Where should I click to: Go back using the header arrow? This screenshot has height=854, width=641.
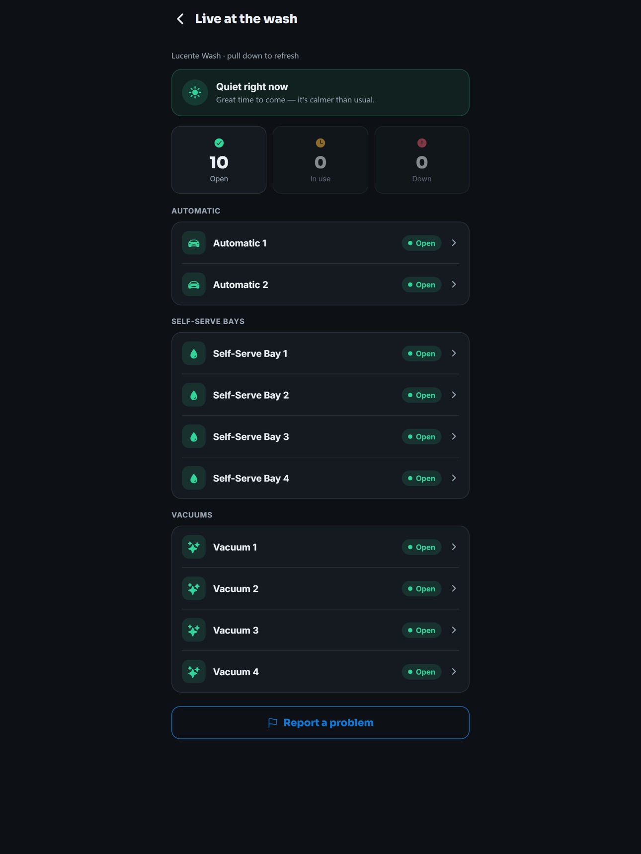click(x=180, y=19)
